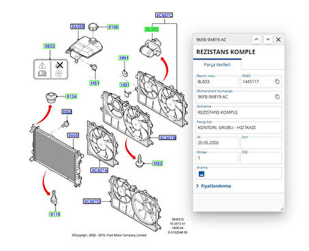Select the HS1 callout label
The image size is (309, 251).
click(94, 83)
